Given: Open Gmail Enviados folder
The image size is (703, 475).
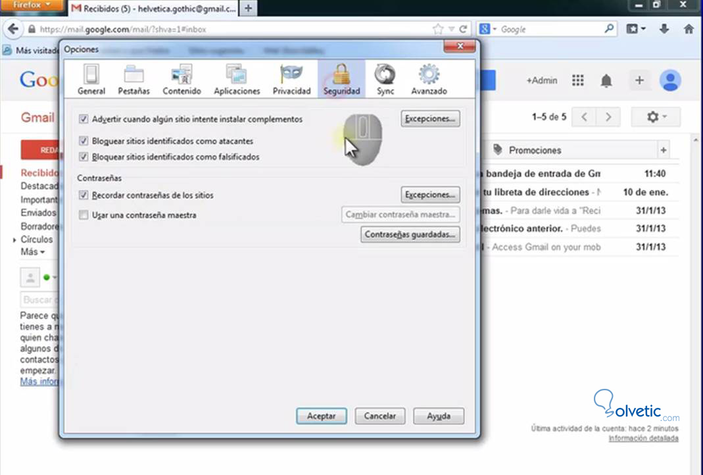Looking at the screenshot, I should coord(39,213).
